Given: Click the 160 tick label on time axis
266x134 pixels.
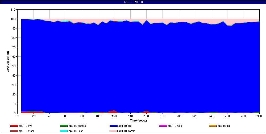Looking at the screenshot, I should [x=147, y=116].
